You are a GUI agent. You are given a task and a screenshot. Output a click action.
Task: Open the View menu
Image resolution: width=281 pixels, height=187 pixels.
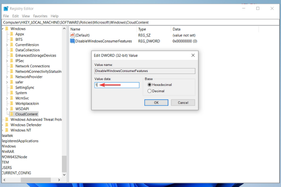[26, 16]
